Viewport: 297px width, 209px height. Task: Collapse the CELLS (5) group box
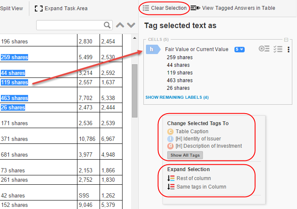point(286,40)
